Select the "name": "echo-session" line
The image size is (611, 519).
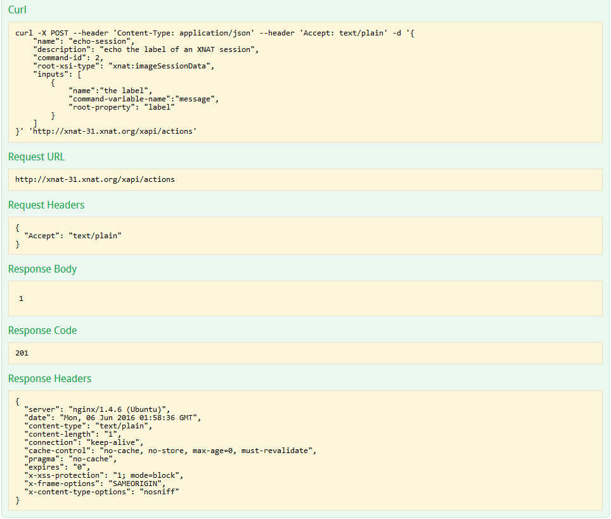tap(84, 42)
